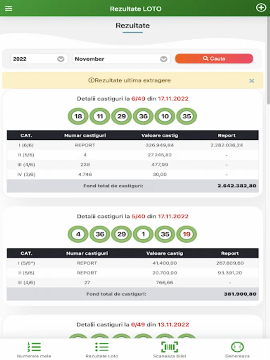
Task: Click the 2.642.382,80 total fund row
Action: (x=132, y=186)
